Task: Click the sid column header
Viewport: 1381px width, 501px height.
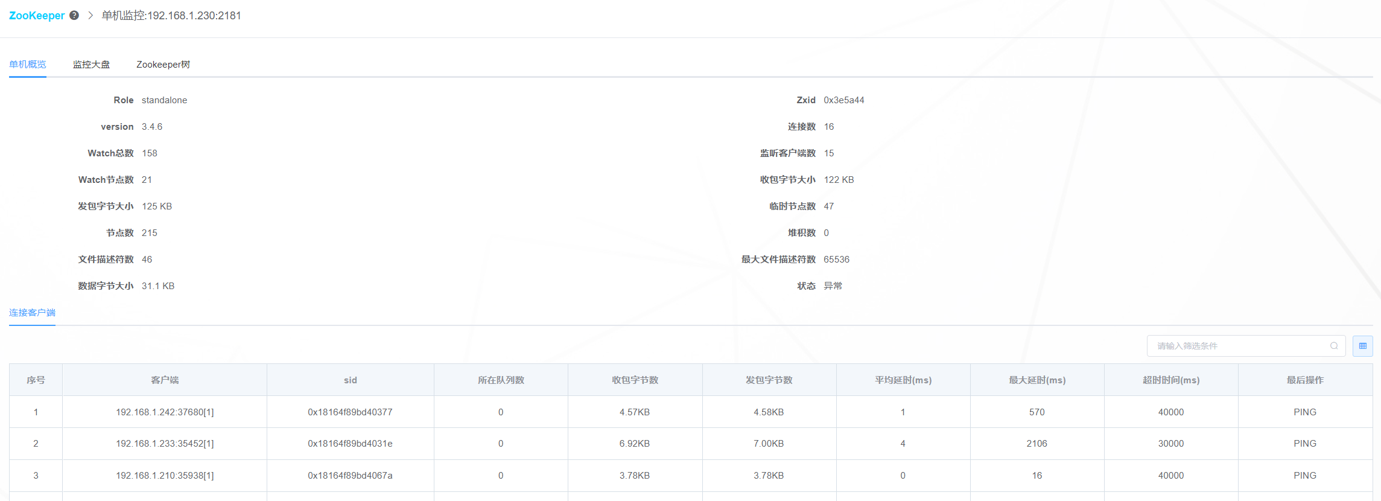Action: (x=351, y=380)
